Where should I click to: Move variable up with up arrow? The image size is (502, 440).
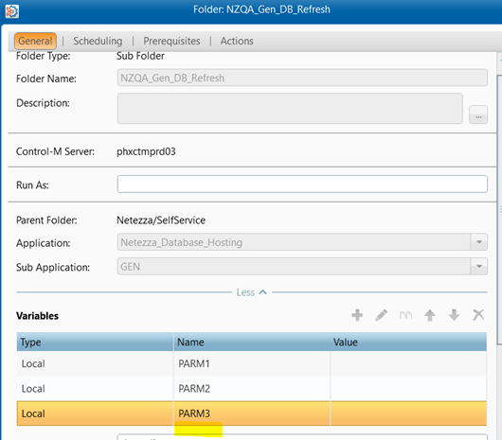430,315
